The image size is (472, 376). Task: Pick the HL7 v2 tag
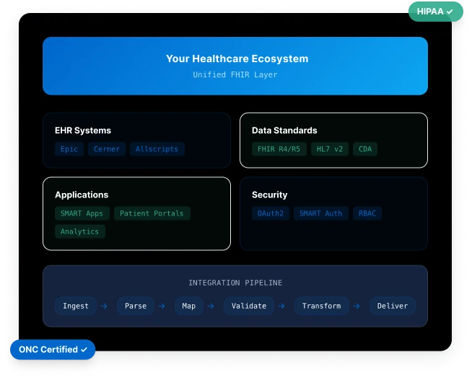329,150
